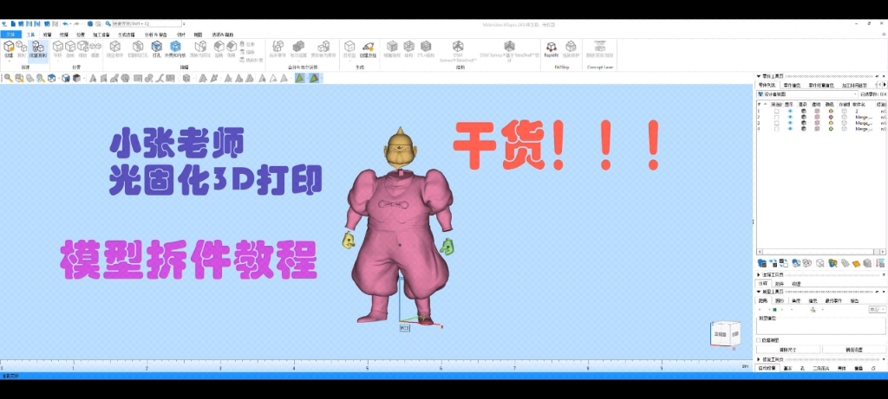Image resolution: width=888 pixels, height=399 pixels.
Task: Switch to the 视图 ribbon tab
Action: (198, 35)
